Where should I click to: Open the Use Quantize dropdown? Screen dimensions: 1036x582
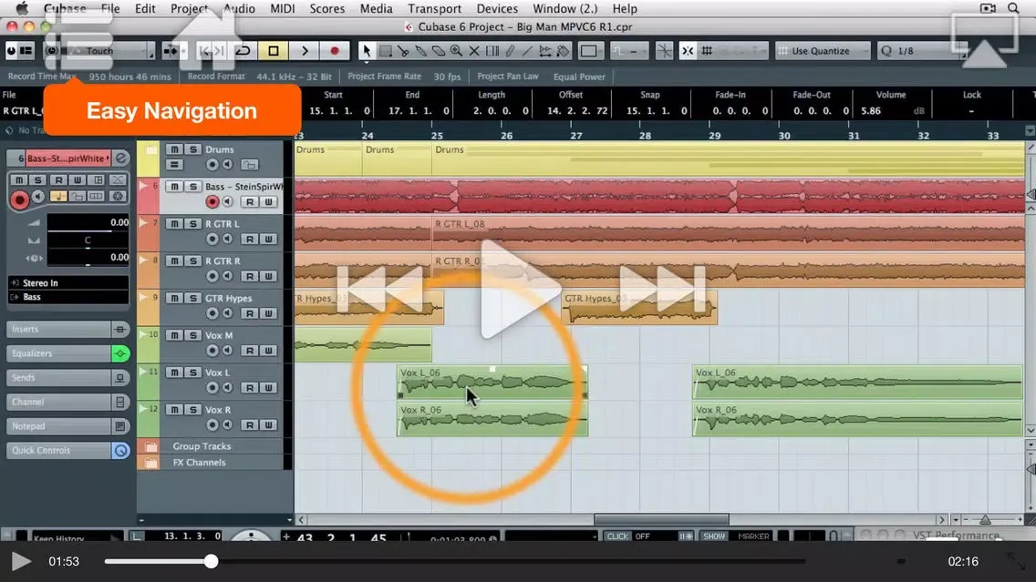(824, 51)
